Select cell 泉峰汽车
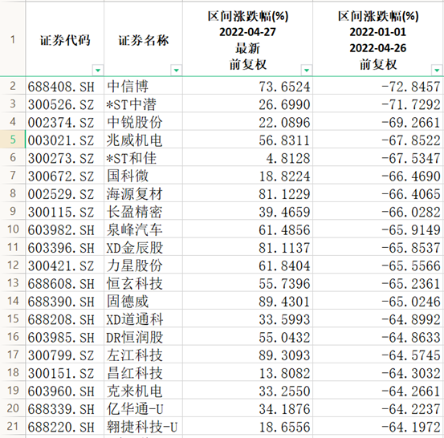This screenshot has width=444, height=438. (143, 229)
